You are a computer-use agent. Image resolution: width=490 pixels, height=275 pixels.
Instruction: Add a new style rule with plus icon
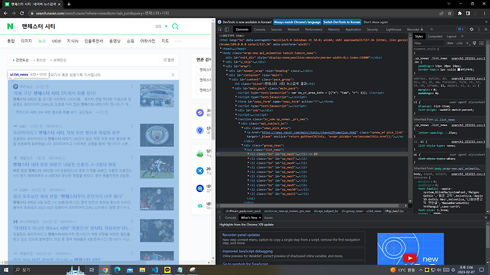pos(468,43)
